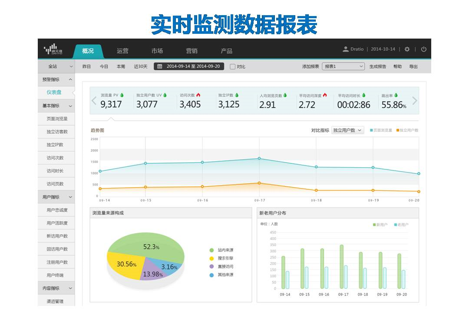Viewport: 469px width, 312px height.
Task: Click the company logo icon
Action: tap(53, 49)
